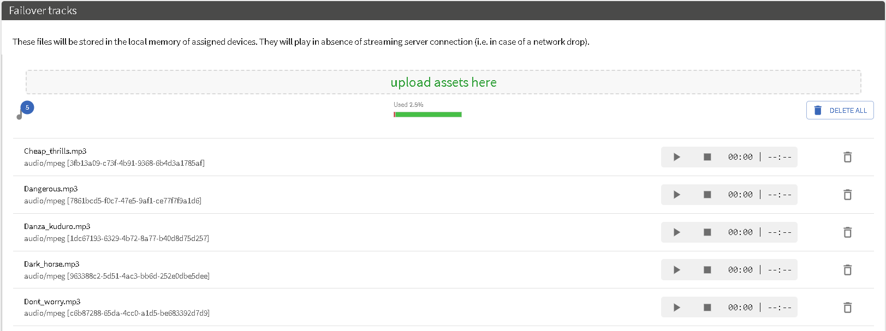The height and width of the screenshot is (331, 886).
Task: Click the storage used progress bar
Action: coord(427,115)
